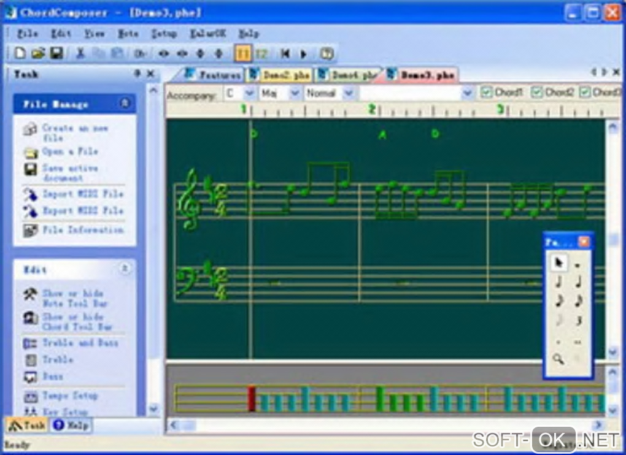Switch to the Help tab at the bottom
The height and width of the screenshot is (455, 626).
(71, 426)
